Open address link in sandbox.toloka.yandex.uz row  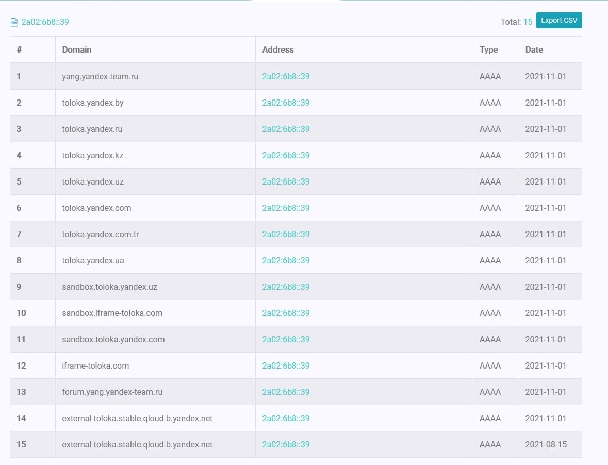click(x=286, y=287)
